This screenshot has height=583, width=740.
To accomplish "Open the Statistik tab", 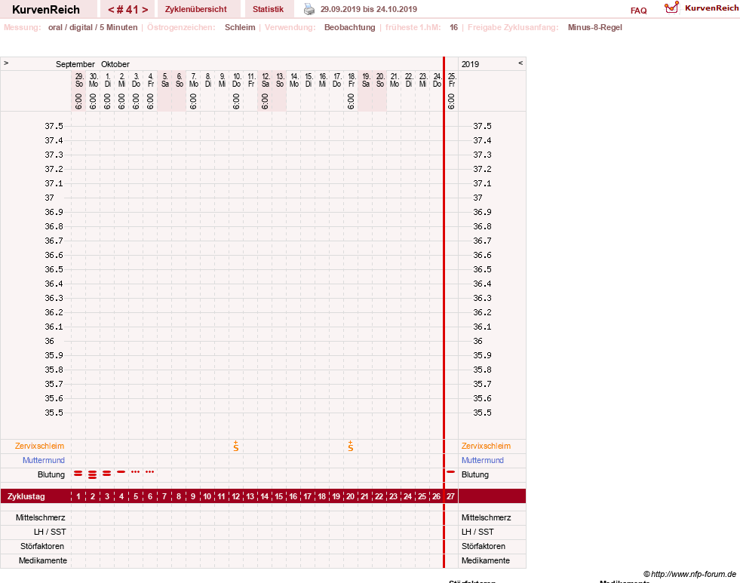I will pos(268,9).
